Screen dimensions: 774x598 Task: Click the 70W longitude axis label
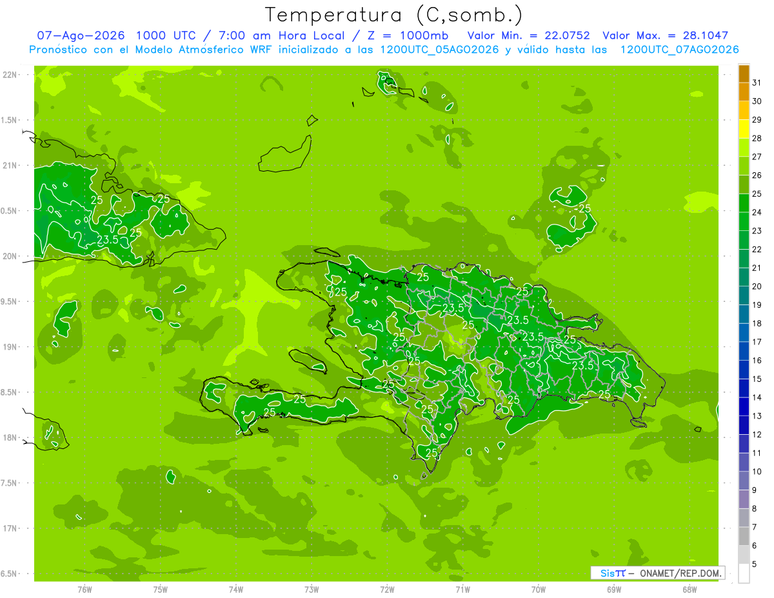(x=539, y=590)
